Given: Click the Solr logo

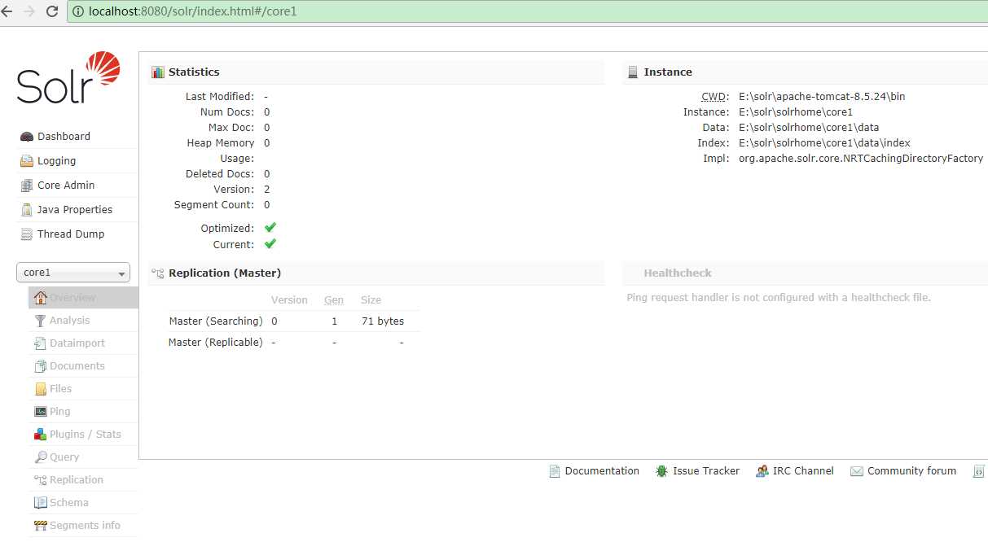Looking at the screenshot, I should 68,78.
